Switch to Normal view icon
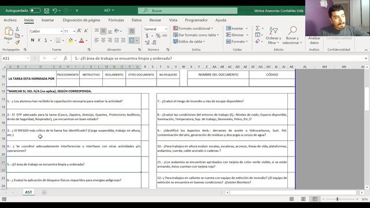Viewport: 370px width, 208px height. tap(291, 199)
